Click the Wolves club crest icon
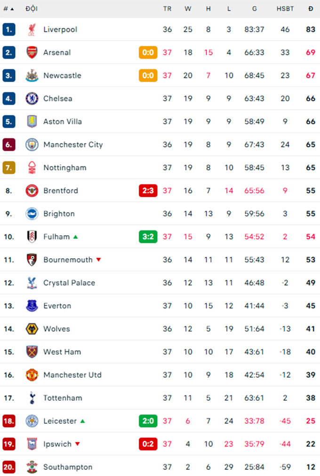Screen dimensions: 320x476 (32, 329)
